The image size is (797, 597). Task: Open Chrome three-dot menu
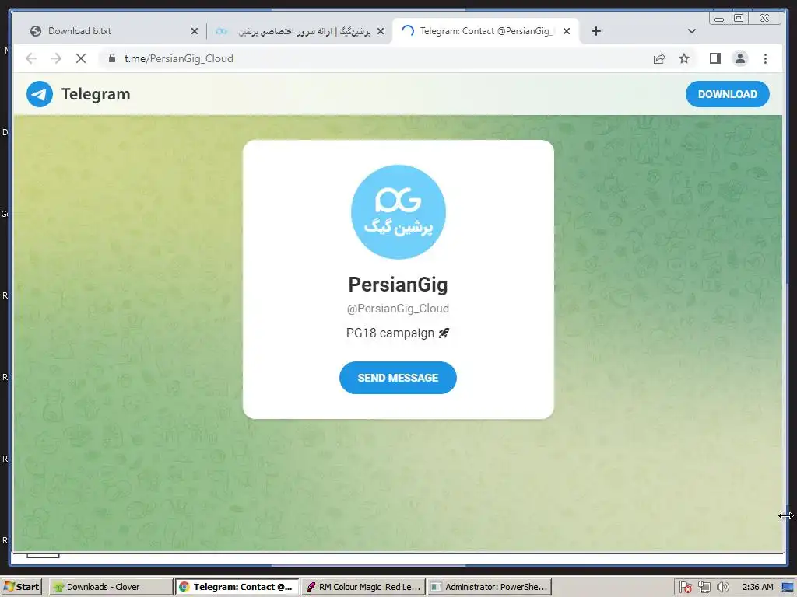(x=765, y=58)
